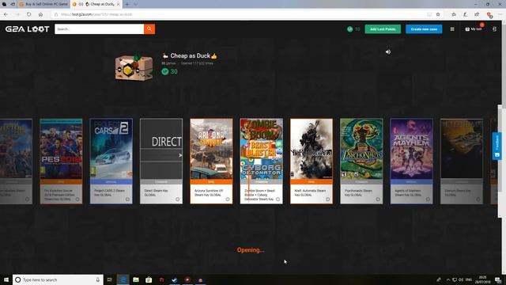This screenshot has height=285, width=506.
Task: Mute the case opening sound
Action: tap(388, 51)
